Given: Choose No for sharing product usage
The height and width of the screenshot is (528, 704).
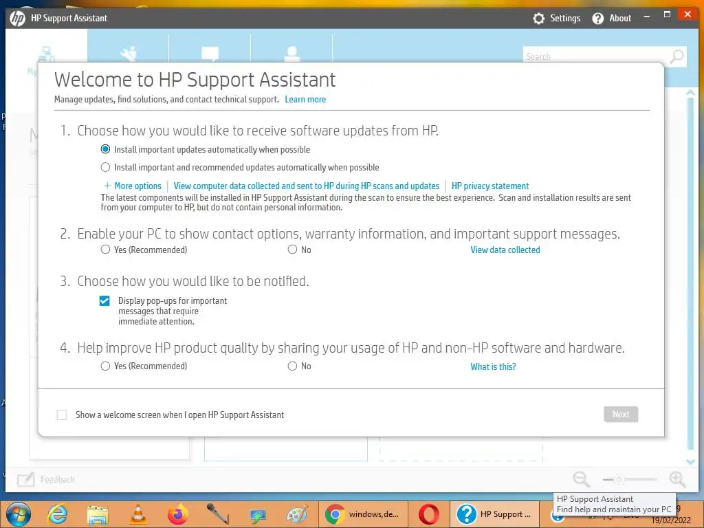Looking at the screenshot, I should click(x=292, y=366).
